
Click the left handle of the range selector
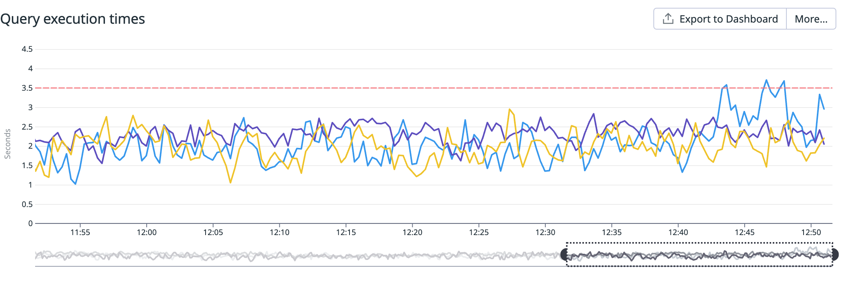pos(564,255)
